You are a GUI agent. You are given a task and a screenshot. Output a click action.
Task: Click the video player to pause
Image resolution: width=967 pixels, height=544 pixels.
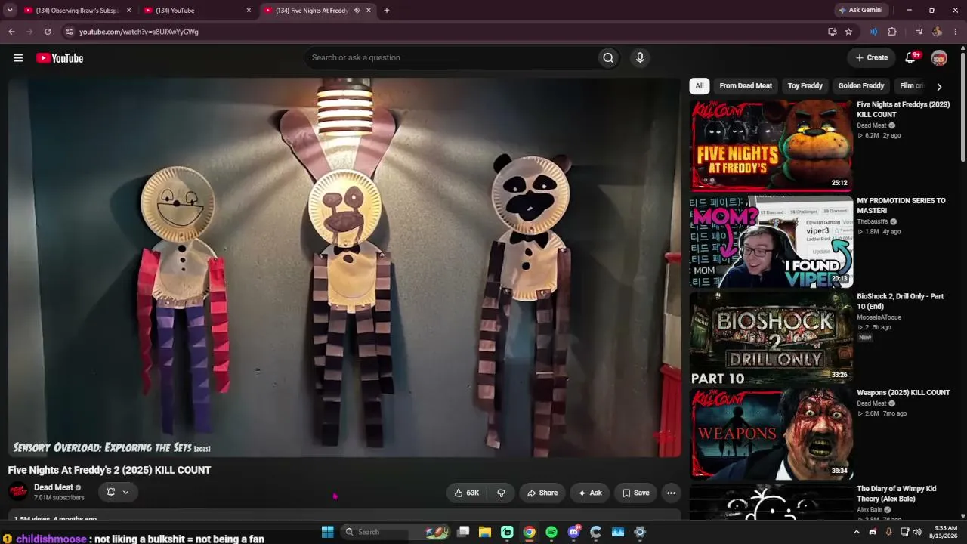tap(344, 267)
